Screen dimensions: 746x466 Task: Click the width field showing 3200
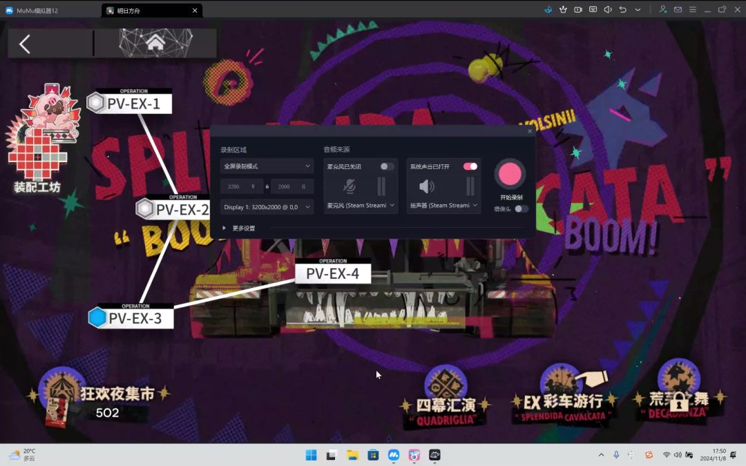(x=241, y=186)
